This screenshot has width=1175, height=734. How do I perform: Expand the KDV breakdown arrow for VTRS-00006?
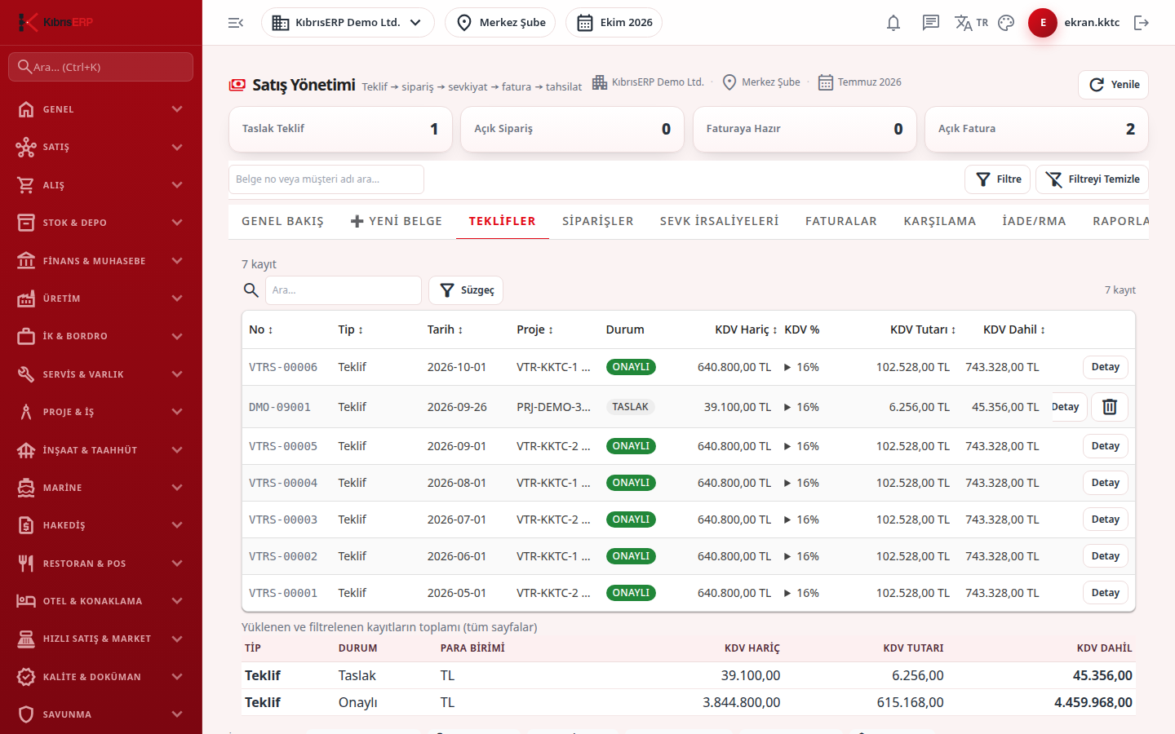tap(787, 367)
